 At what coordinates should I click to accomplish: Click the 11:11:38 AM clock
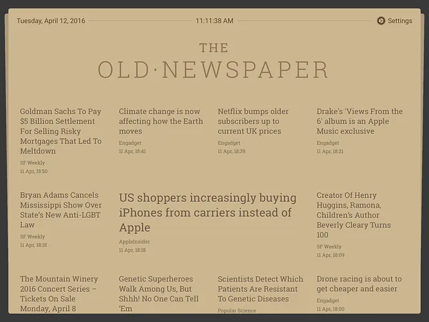point(214,21)
